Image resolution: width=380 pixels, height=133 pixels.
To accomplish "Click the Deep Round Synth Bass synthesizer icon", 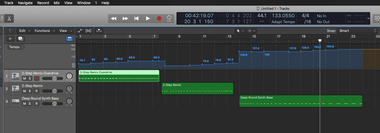I will (x=16, y=101).
